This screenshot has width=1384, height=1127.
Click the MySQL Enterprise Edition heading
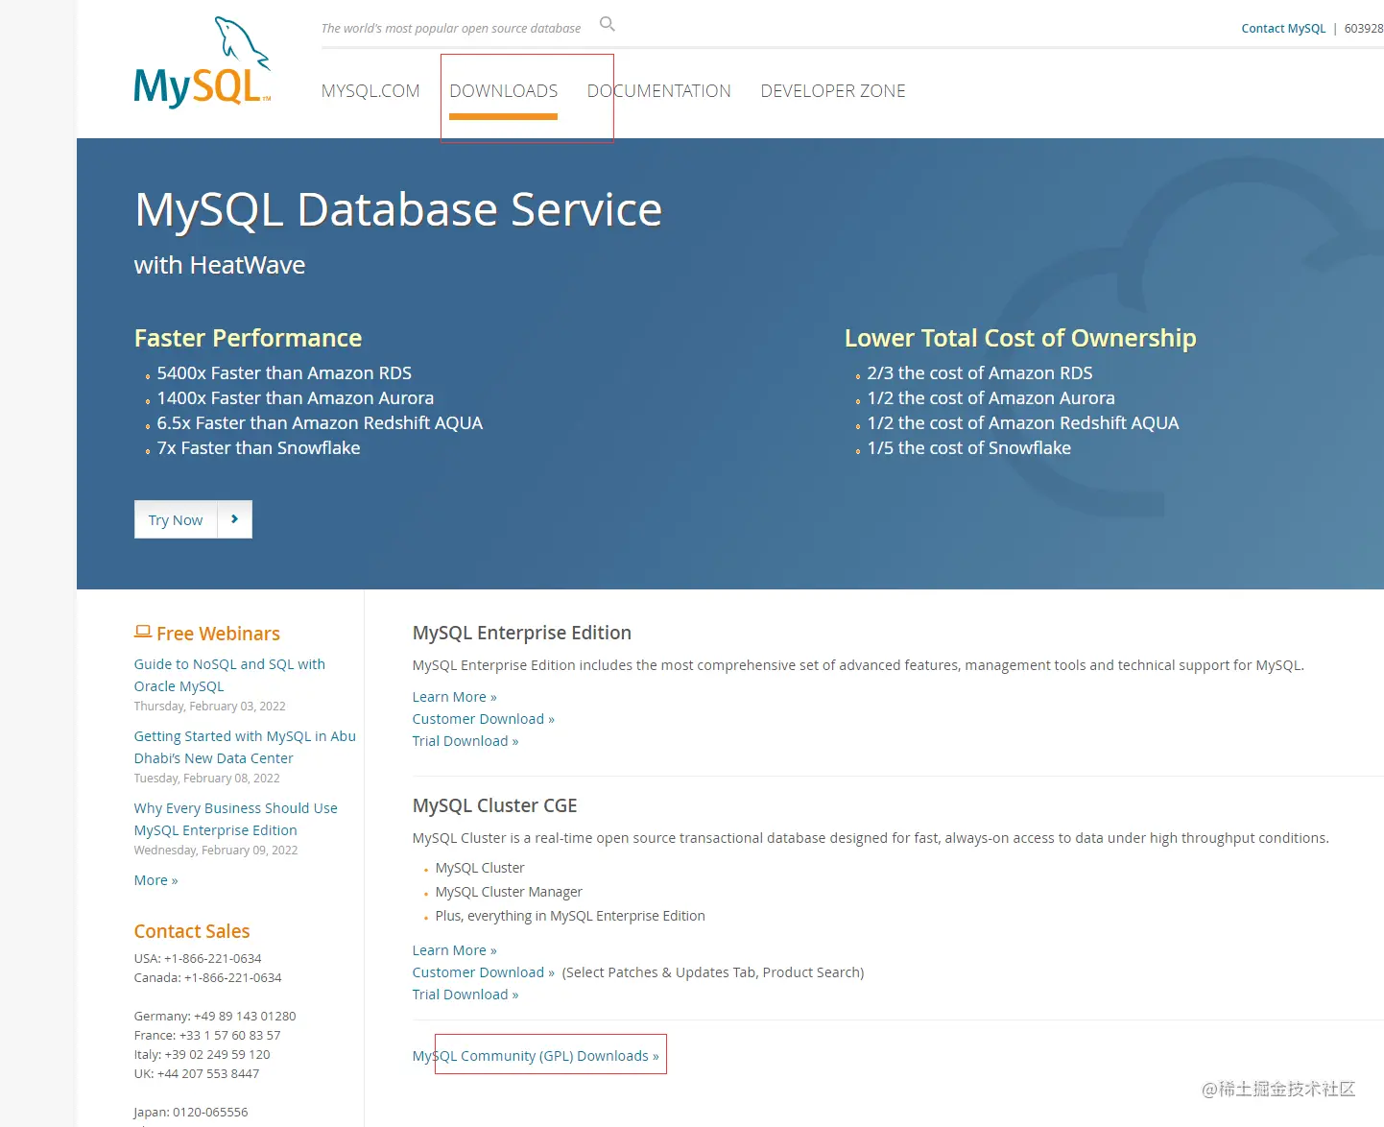point(522,633)
